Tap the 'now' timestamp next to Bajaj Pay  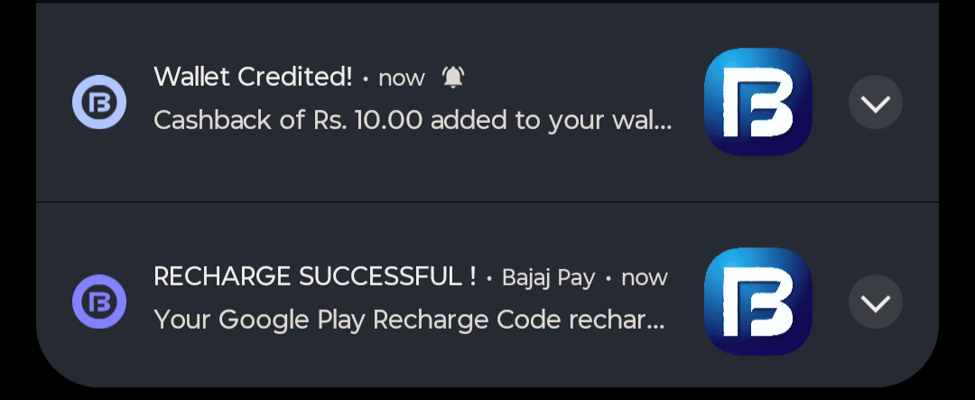tap(644, 277)
